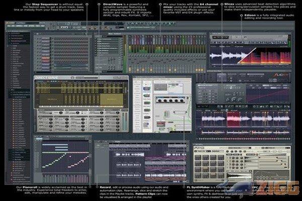Click first knob in SynthMaker five-knob panel
The image size is (302, 201).
pyautogui.click(x=160, y=100)
